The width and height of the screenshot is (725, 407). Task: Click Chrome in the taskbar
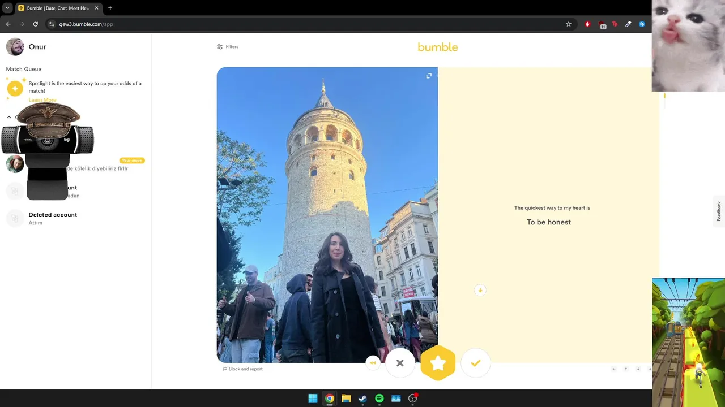coord(329,399)
